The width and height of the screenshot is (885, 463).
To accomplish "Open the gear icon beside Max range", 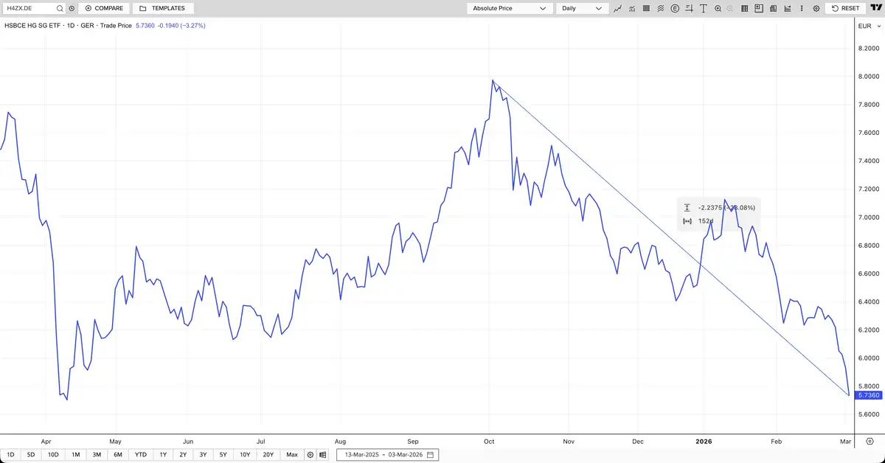I will 310,455.
